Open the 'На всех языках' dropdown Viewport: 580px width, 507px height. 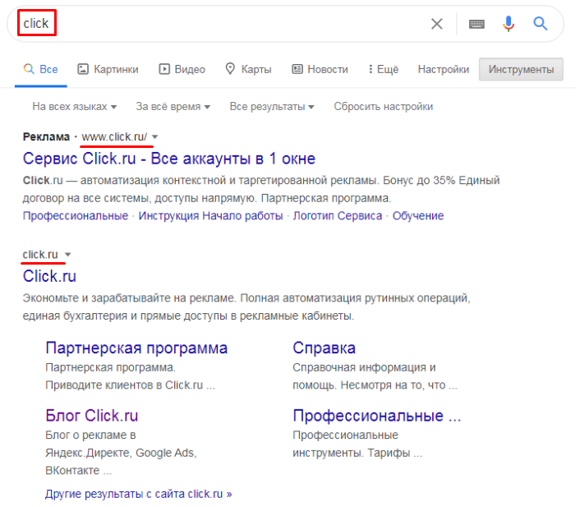(74, 107)
